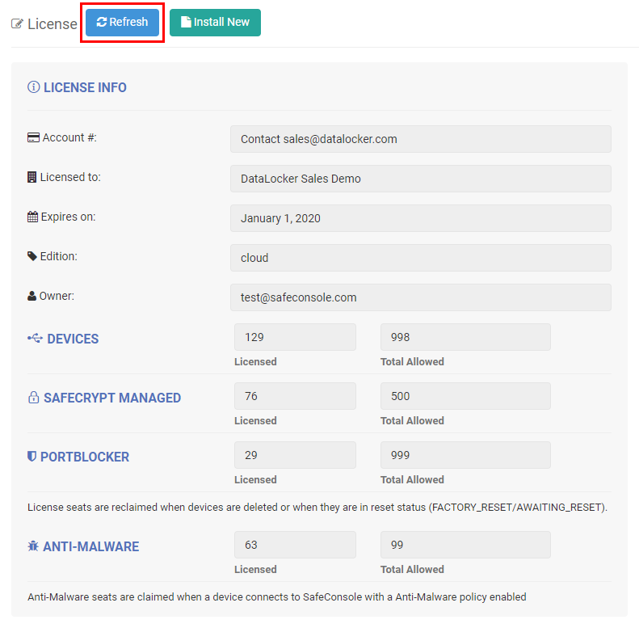Click the license seats reclaimed note

pyautogui.click(x=317, y=508)
